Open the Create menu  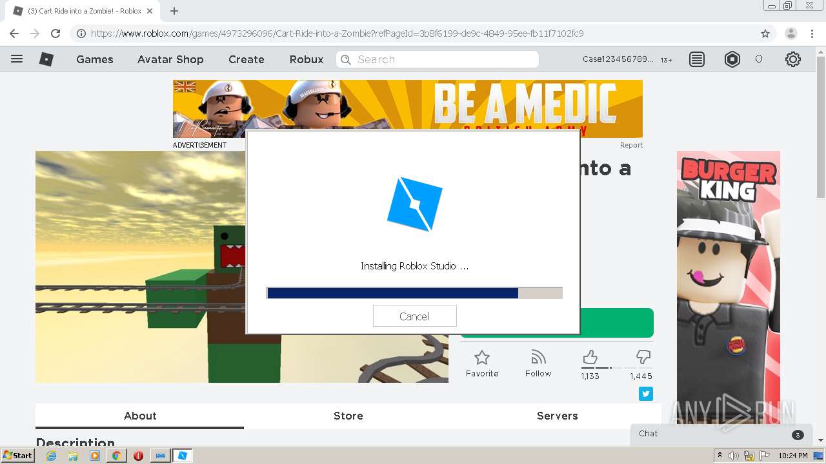[247, 59]
